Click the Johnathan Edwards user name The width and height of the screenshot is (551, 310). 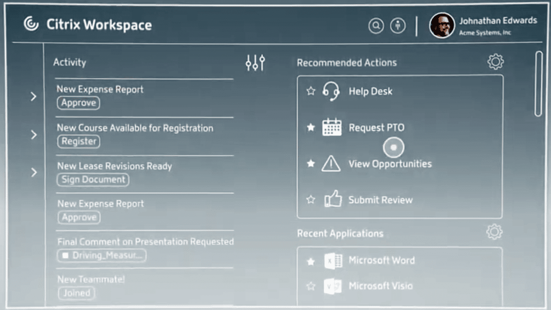click(498, 21)
